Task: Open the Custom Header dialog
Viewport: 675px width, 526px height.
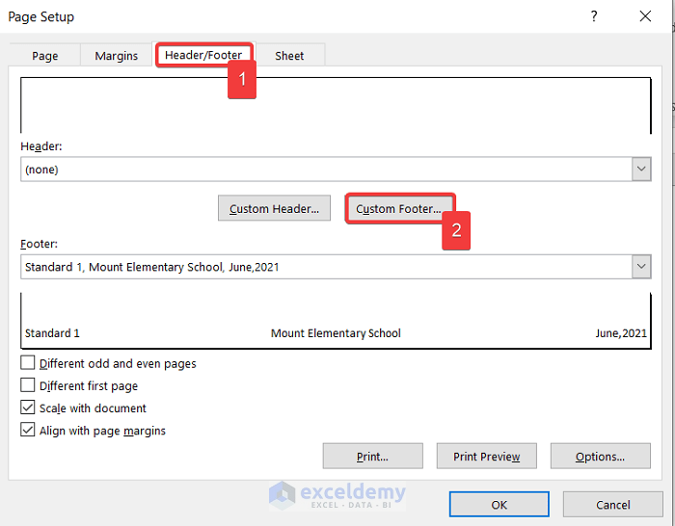Action: tap(274, 208)
